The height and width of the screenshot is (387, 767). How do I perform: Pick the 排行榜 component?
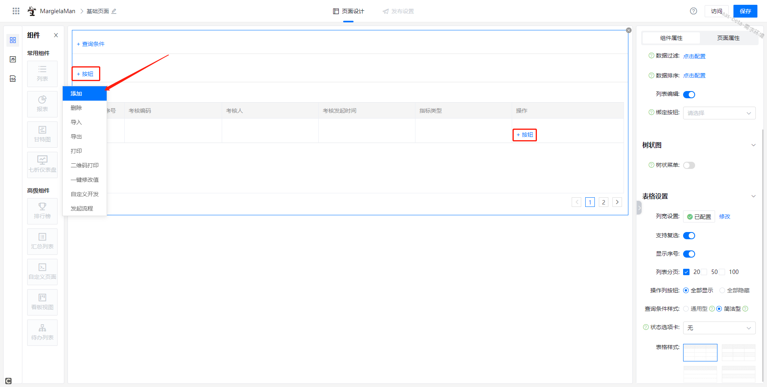coord(42,211)
